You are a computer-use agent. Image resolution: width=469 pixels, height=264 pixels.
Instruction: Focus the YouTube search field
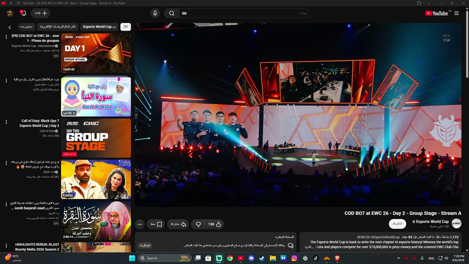[x=244, y=13]
